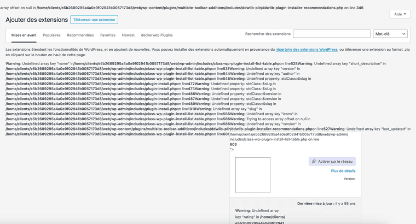This screenshot has width=416, height=224.
Task: Click the Rechercher des extensions label
Action: [268, 34]
